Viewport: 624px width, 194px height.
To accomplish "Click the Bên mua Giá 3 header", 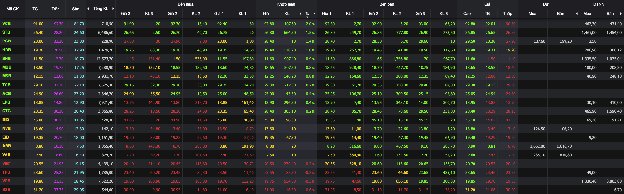I will [125, 14].
